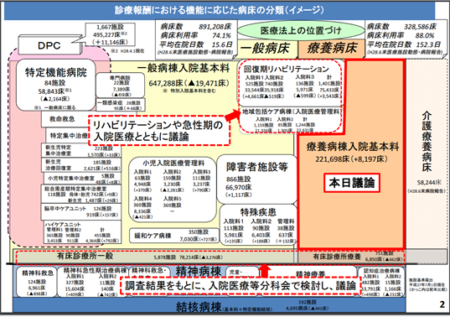Select the 障害者施設等 box

pyautogui.click(x=257, y=179)
